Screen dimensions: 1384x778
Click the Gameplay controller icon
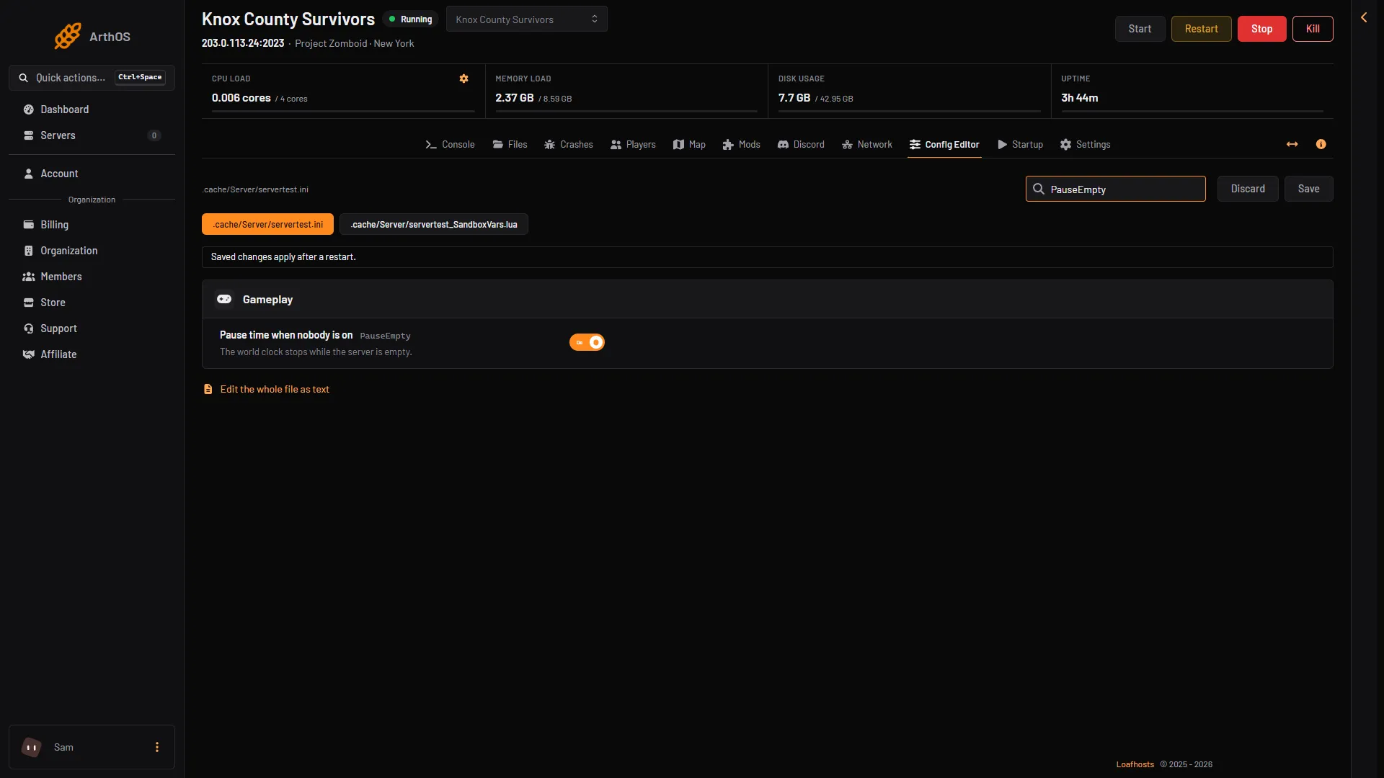point(224,299)
